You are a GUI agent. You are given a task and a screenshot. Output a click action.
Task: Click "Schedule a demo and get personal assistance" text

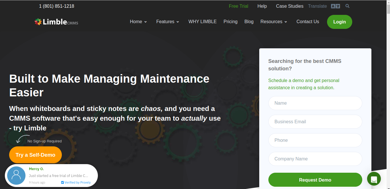304,84
